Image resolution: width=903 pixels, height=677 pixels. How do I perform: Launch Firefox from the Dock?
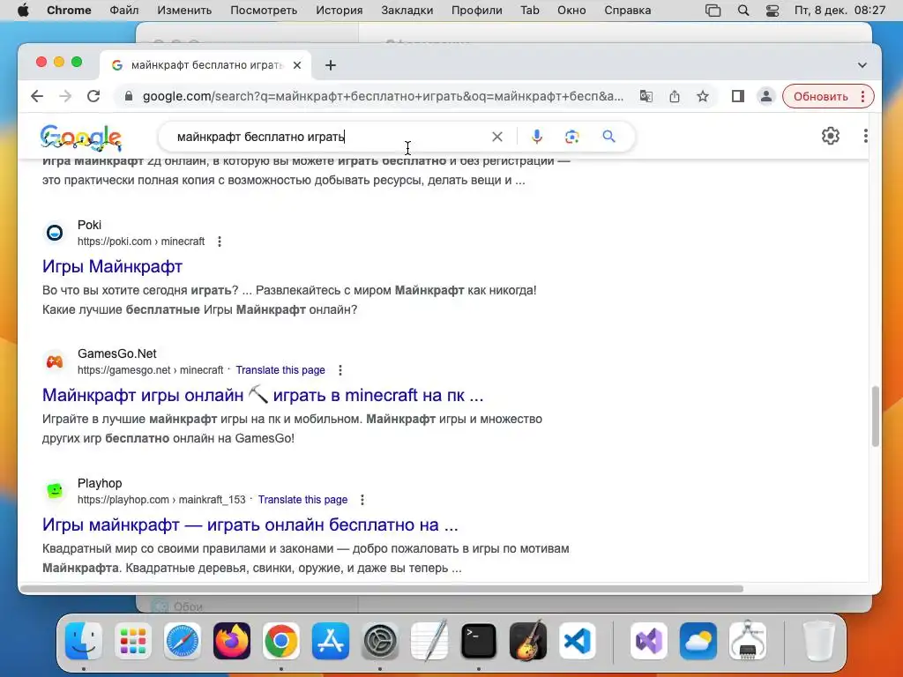click(232, 641)
